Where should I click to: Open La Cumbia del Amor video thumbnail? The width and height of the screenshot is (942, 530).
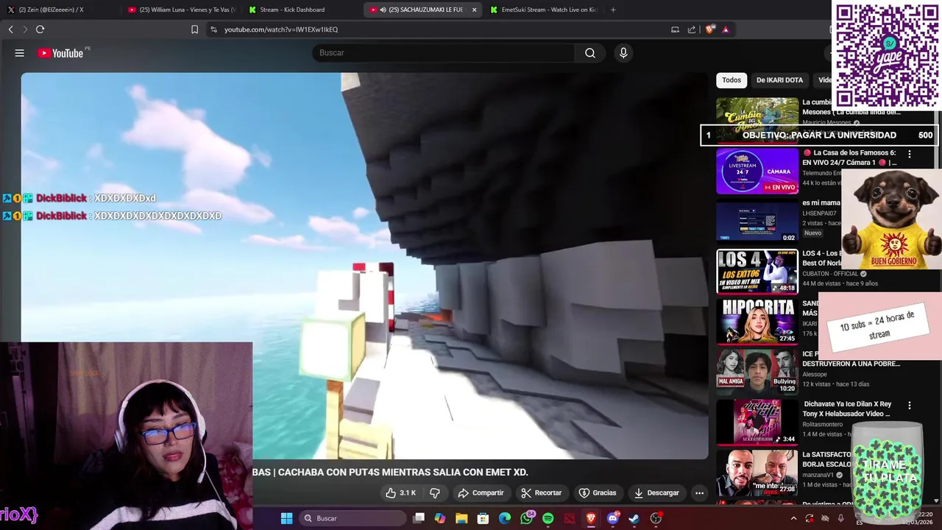(x=757, y=120)
